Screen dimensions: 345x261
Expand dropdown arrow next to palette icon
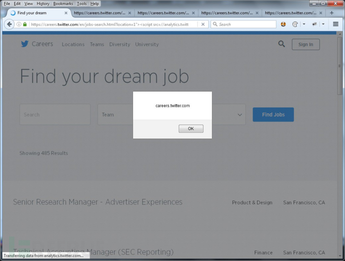[x=304, y=24]
